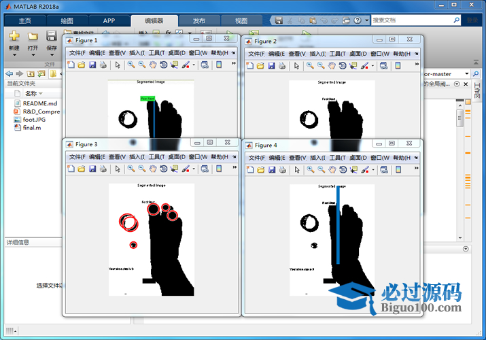Select R&D_Compre file in current folder
The width and height of the screenshot is (486, 340).
(x=41, y=112)
